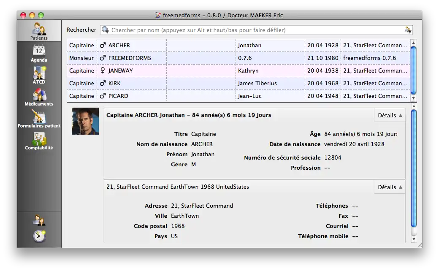The height and width of the screenshot is (271, 439).
Task: Click the male symbol in KIRK row
Action: click(x=103, y=83)
